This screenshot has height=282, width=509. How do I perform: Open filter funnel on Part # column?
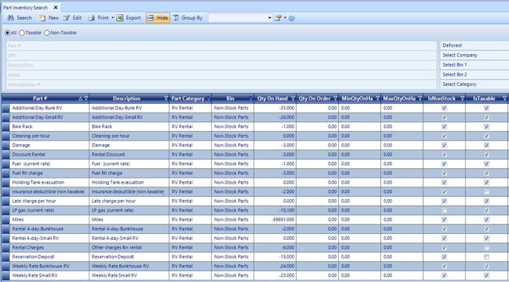point(86,98)
